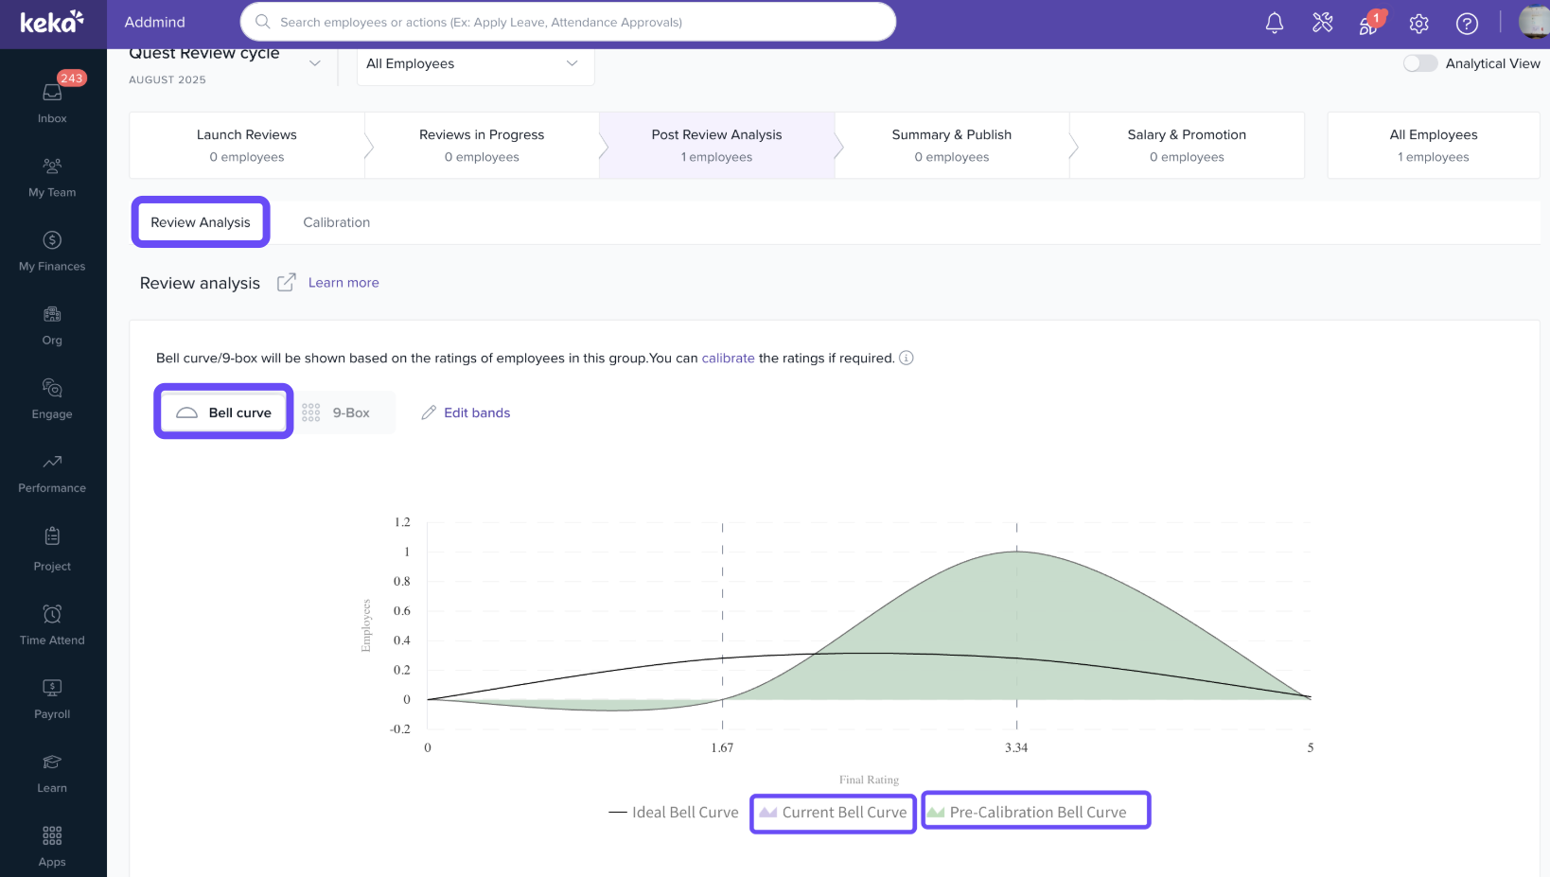Open the All Employees filter dropdown
The height and width of the screenshot is (877, 1550).
pyautogui.click(x=474, y=63)
